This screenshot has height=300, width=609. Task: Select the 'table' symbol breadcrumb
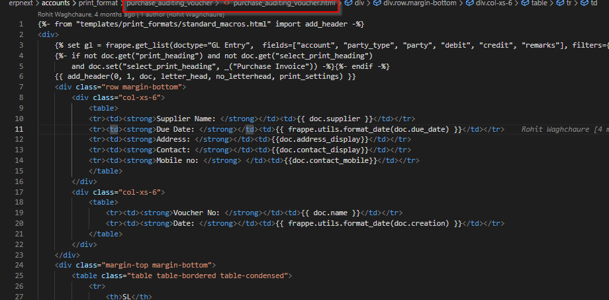539,3
